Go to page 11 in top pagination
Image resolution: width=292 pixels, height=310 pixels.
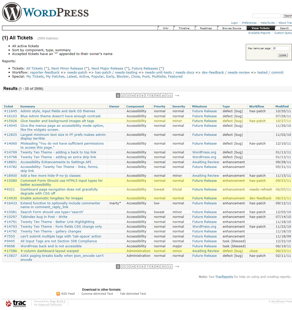point(170,96)
